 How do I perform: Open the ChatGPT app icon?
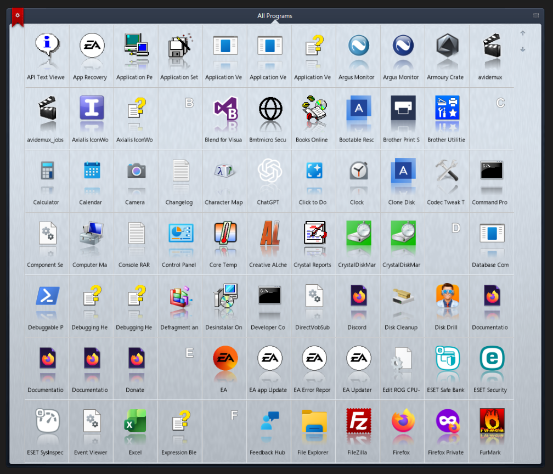[269, 171]
